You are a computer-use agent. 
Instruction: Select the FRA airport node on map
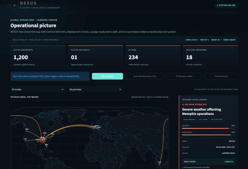tap(99, 129)
